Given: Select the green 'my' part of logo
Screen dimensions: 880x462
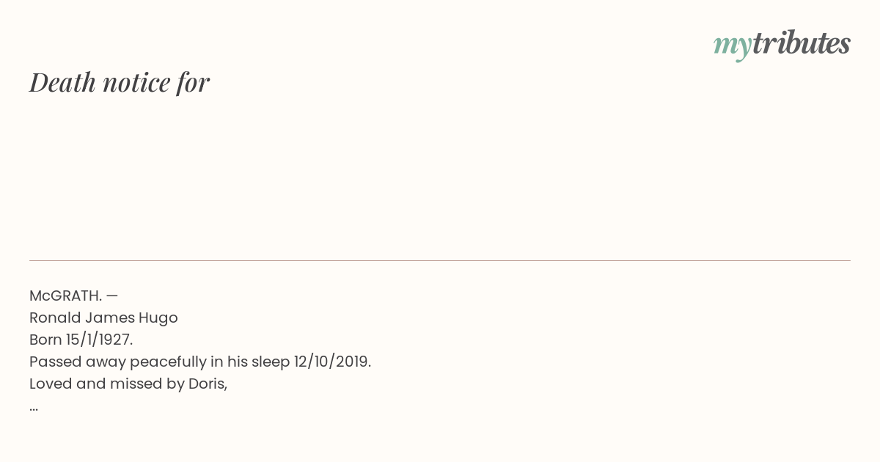Looking at the screenshot, I should pos(733,47).
